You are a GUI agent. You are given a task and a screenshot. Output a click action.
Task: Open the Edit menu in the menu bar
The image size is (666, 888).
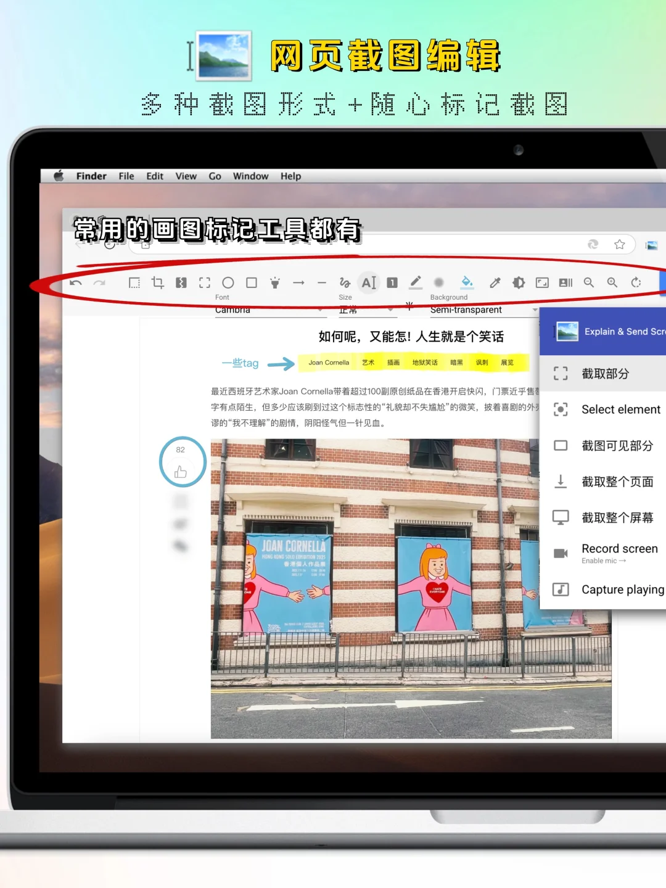tap(154, 176)
